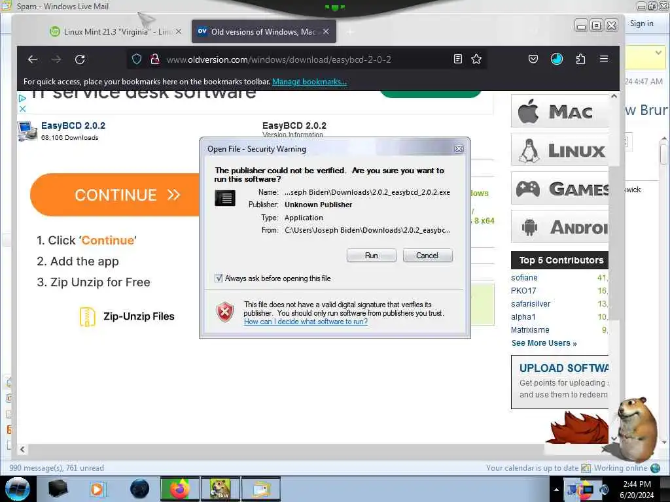Open the Games category button
Screen dimensions: 670x502
tap(560, 188)
